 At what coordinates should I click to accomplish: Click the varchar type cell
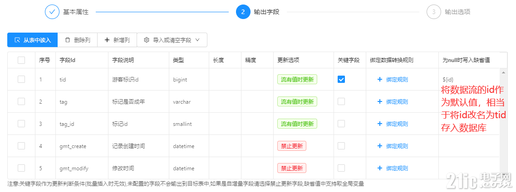189,101
